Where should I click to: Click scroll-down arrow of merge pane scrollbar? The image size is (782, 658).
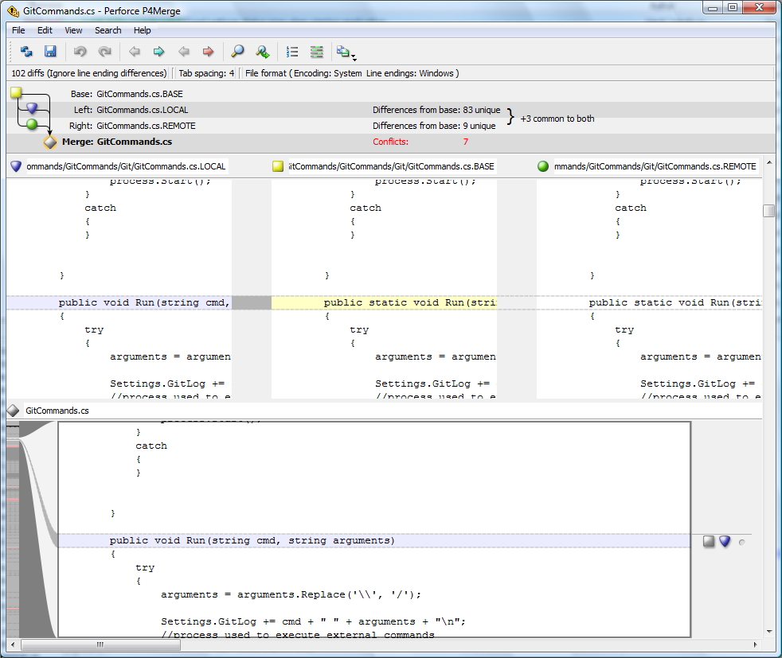pos(768,631)
